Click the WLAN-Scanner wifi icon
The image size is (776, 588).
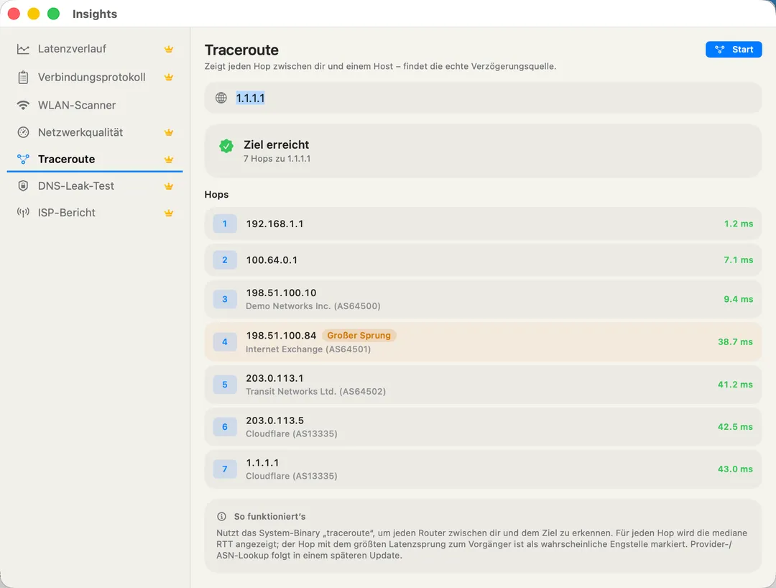pos(23,105)
